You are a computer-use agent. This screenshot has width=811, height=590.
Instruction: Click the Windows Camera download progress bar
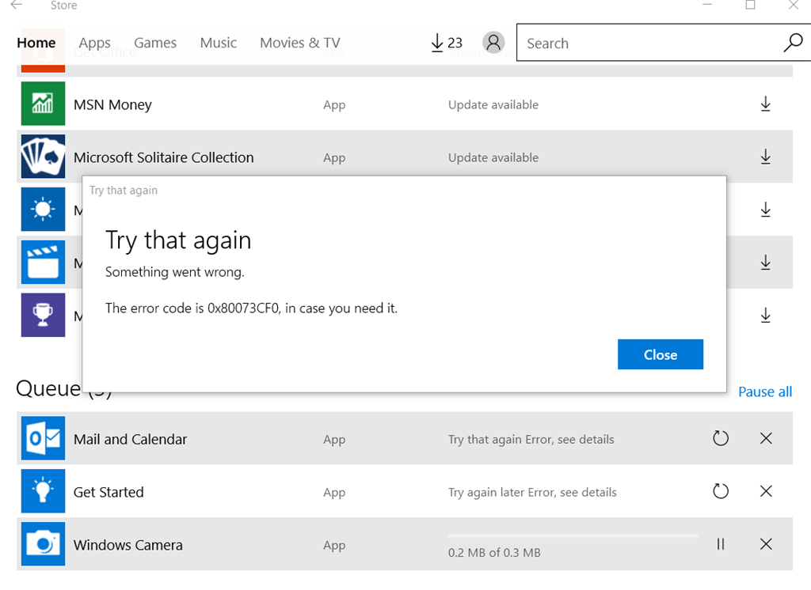[573, 536]
